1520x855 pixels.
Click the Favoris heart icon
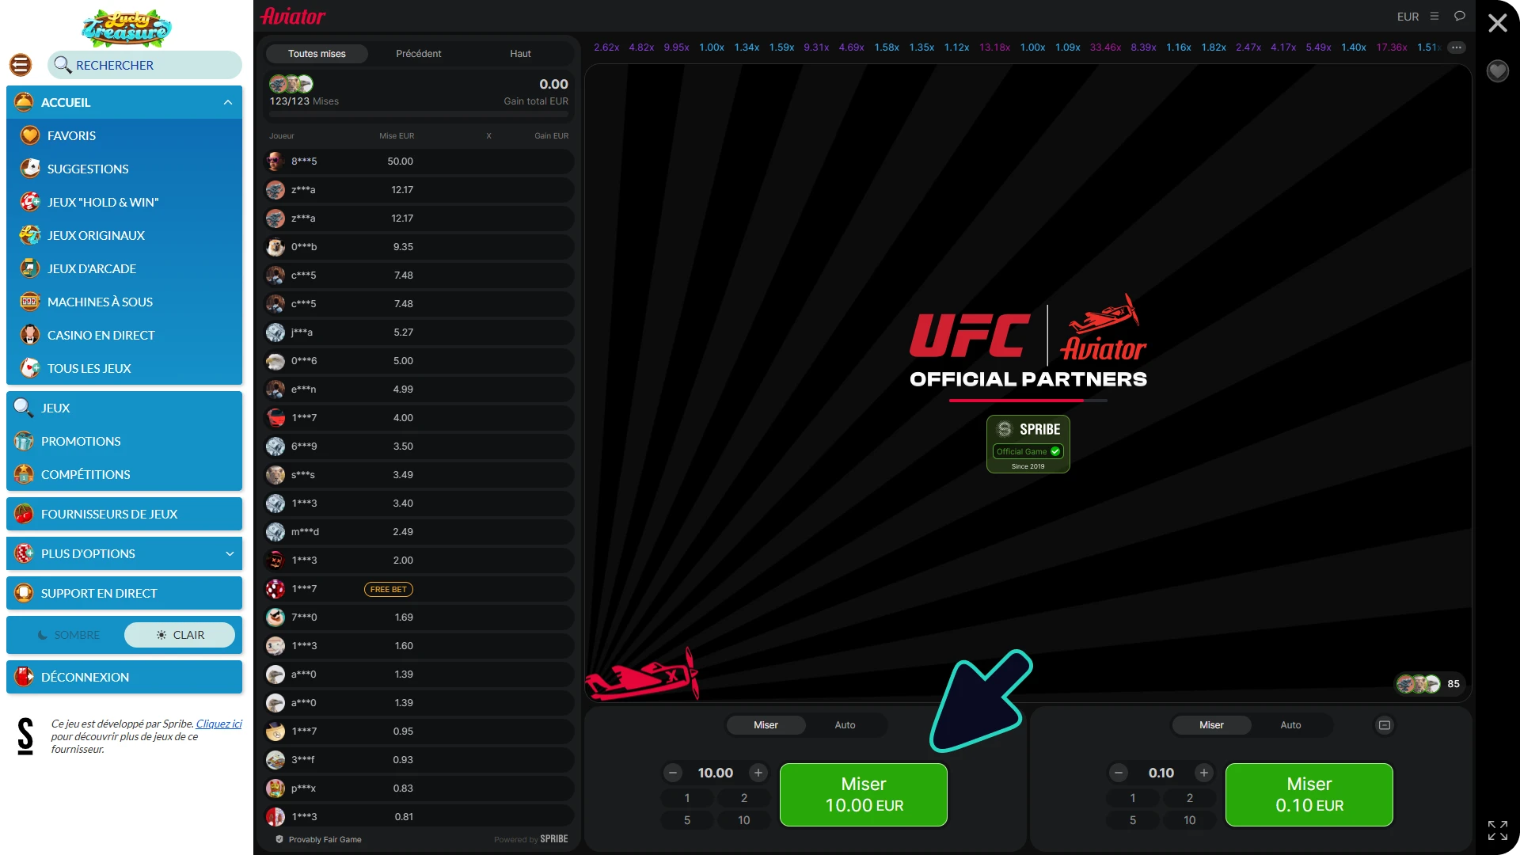(30, 135)
